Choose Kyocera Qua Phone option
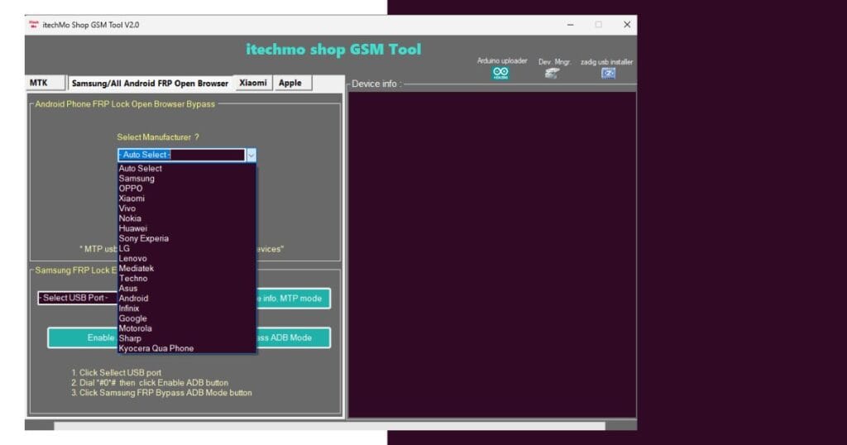This screenshot has height=445, width=847. [x=186, y=348]
